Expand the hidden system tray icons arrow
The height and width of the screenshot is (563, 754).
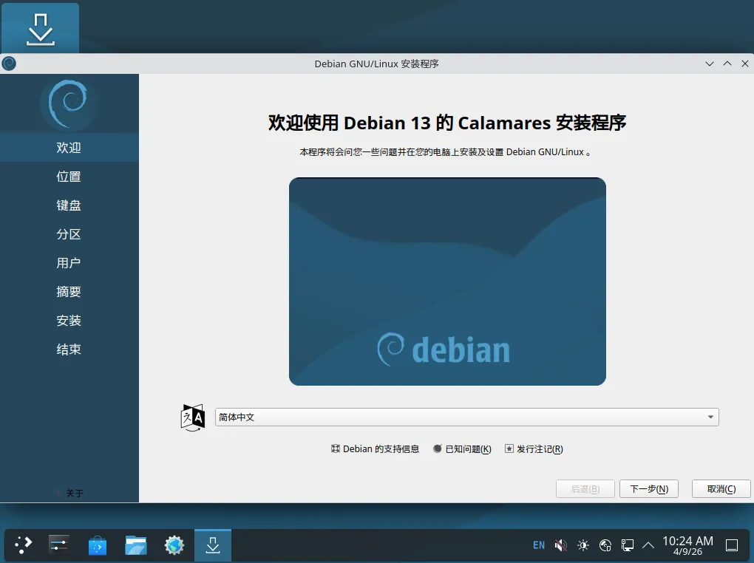[x=648, y=545]
